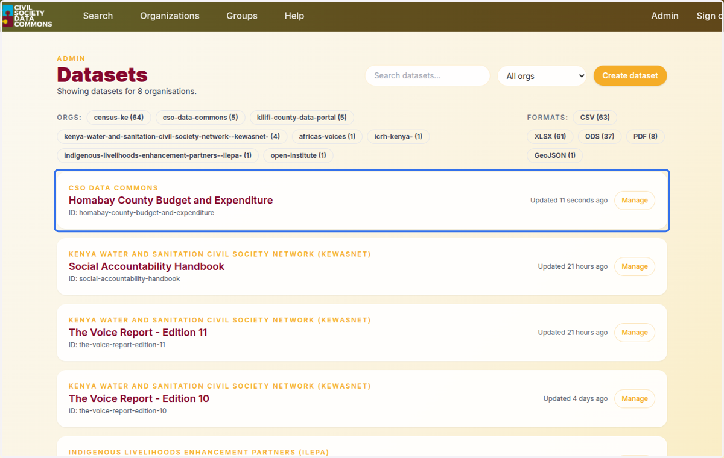Select the icrh-kenya- (1) chip
This screenshot has height=458, width=724.
(x=398, y=137)
